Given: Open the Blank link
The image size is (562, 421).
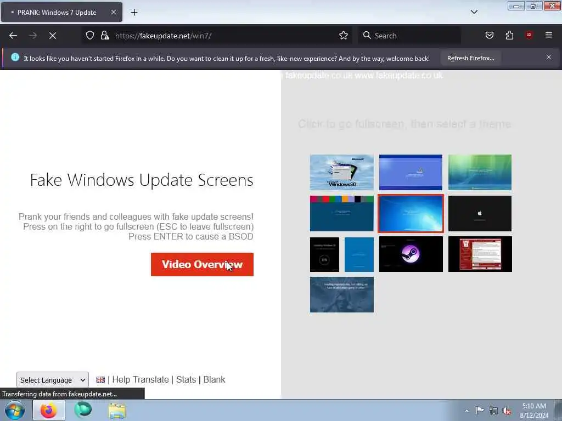Looking at the screenshot, I should (x=214, y=379).
